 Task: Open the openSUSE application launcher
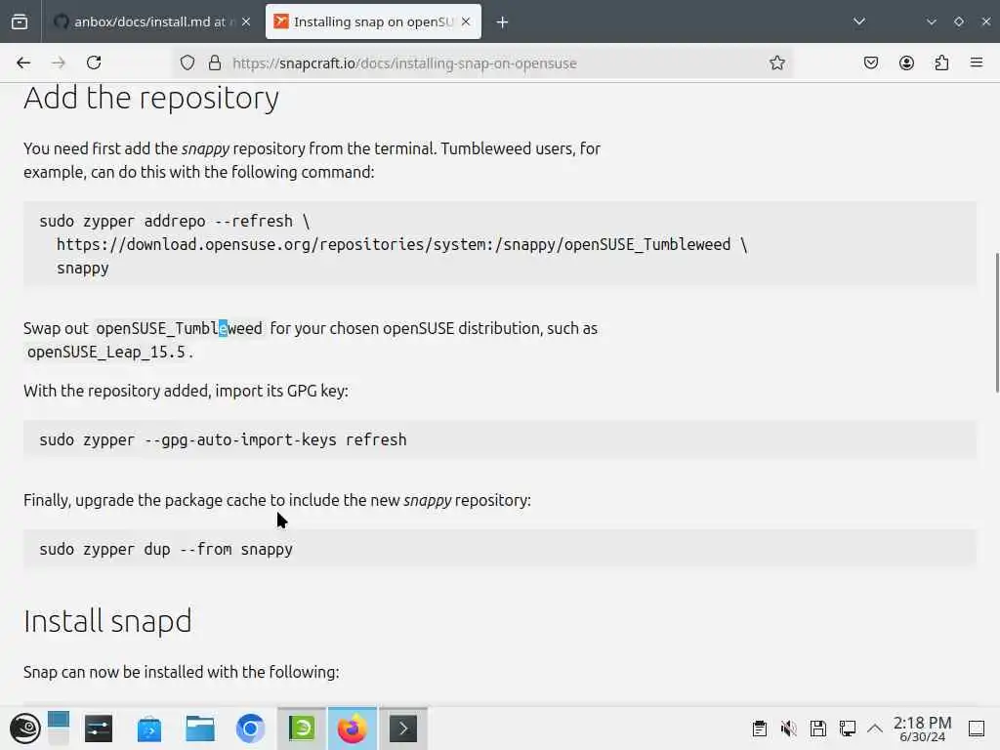coord(24,729)
